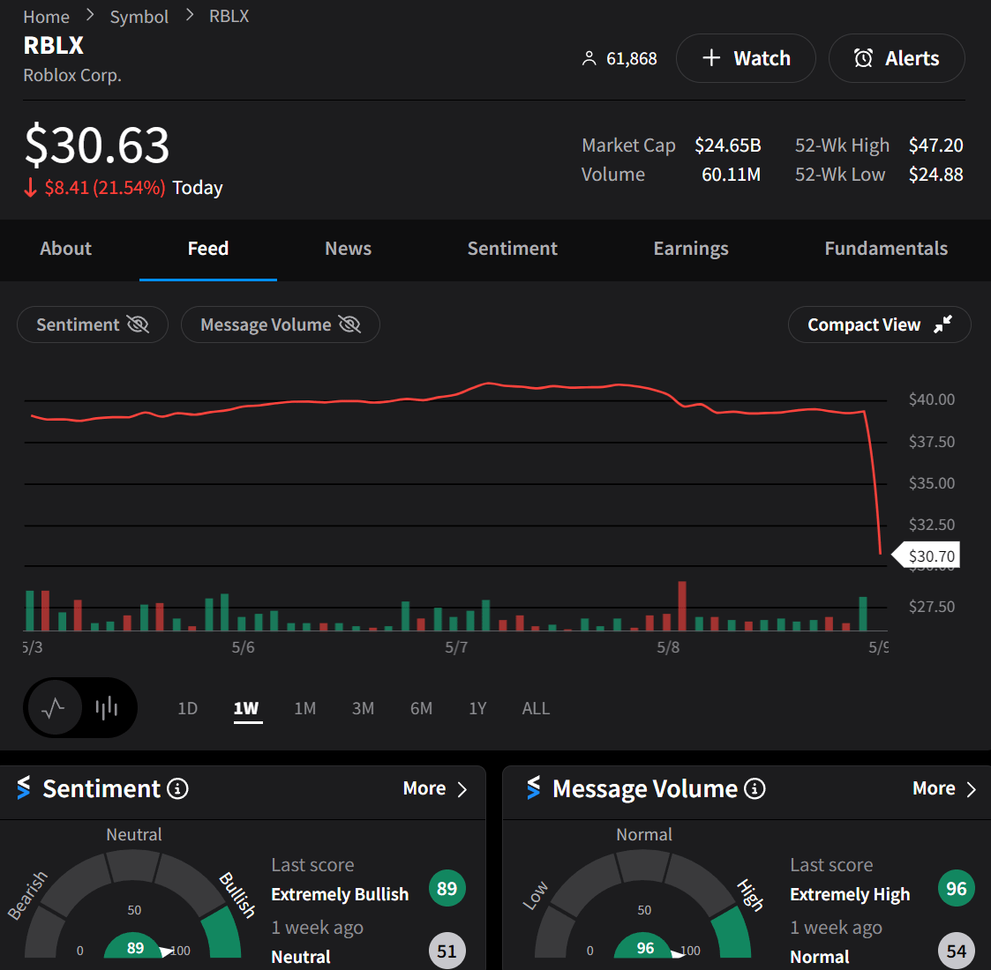Open the Alerts button
This screenshot has height=970, width=991.
[897, 58]
